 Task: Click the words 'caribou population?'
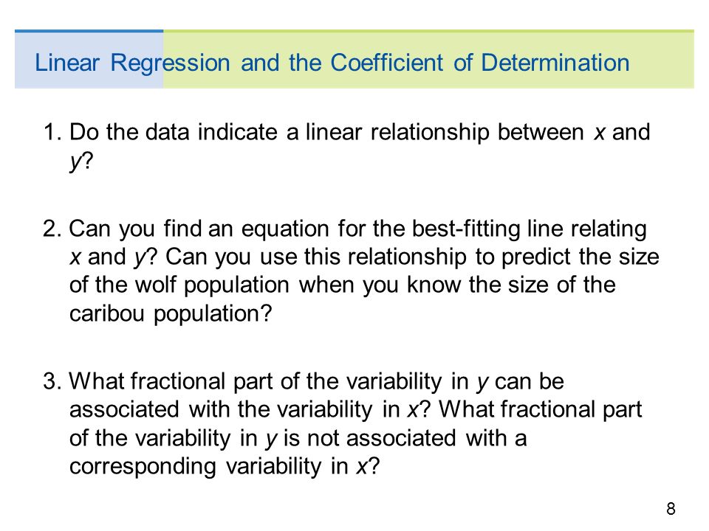coord(171,314)
